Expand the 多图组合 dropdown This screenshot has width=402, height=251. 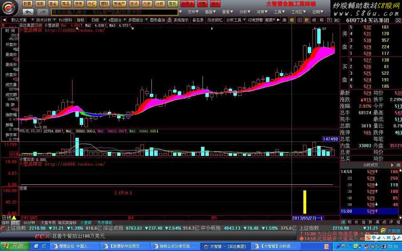(146, 20)
